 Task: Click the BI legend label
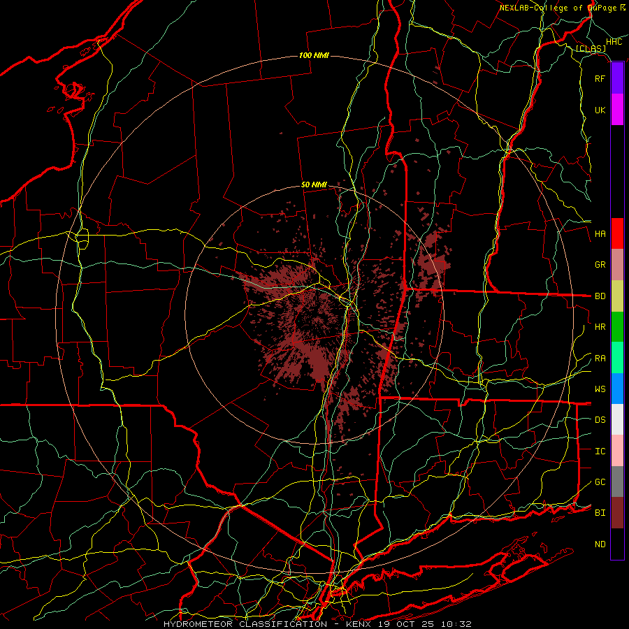point(600,513)
